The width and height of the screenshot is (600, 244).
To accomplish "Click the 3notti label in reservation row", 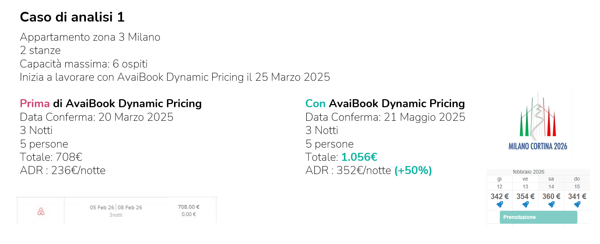I will click(x=116, y=215).
